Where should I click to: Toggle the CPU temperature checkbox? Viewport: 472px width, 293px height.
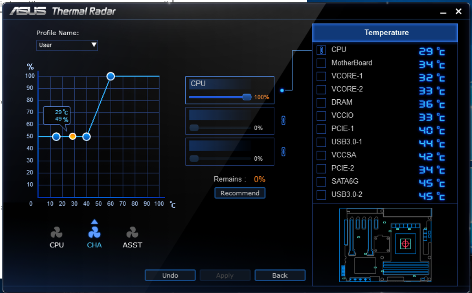321,50
